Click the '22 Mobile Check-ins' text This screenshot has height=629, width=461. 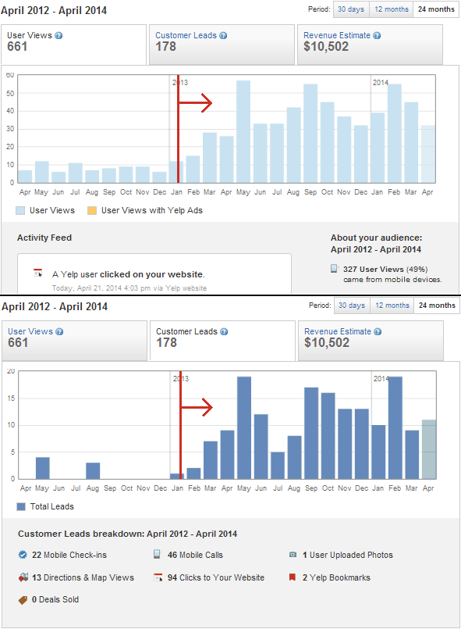tap(69, 555)
